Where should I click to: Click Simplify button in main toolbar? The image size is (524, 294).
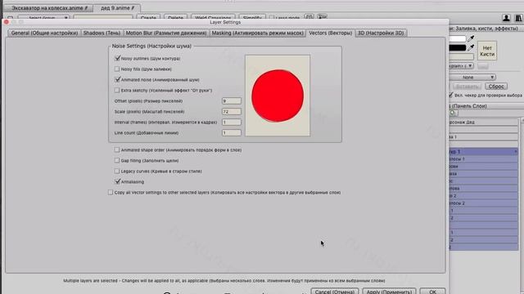point(252,18)
